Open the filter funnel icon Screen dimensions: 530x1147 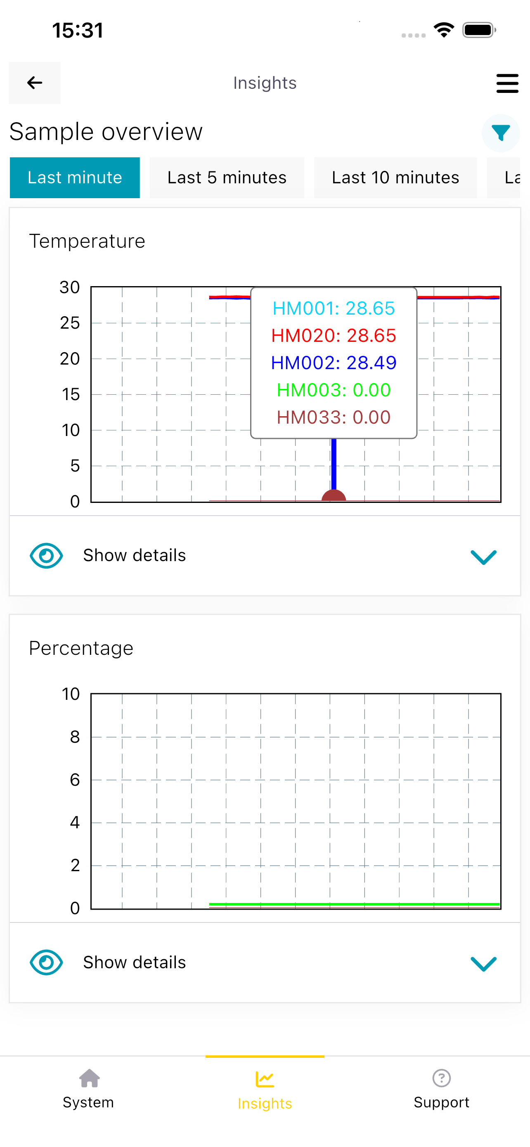501,133
